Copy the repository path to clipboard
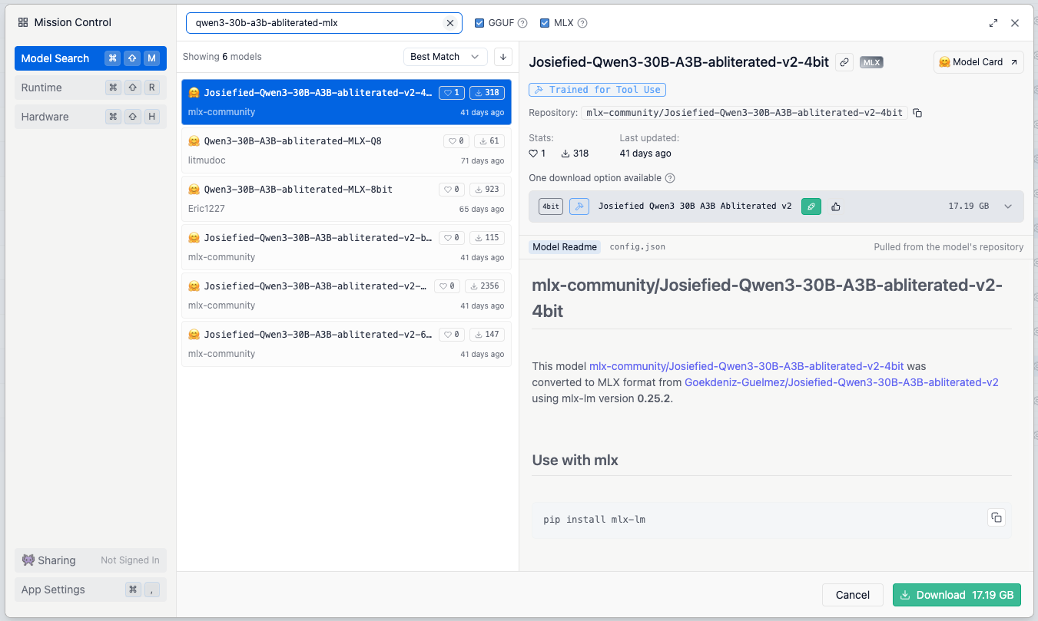The image size is (1038, 621). [917, 113]
